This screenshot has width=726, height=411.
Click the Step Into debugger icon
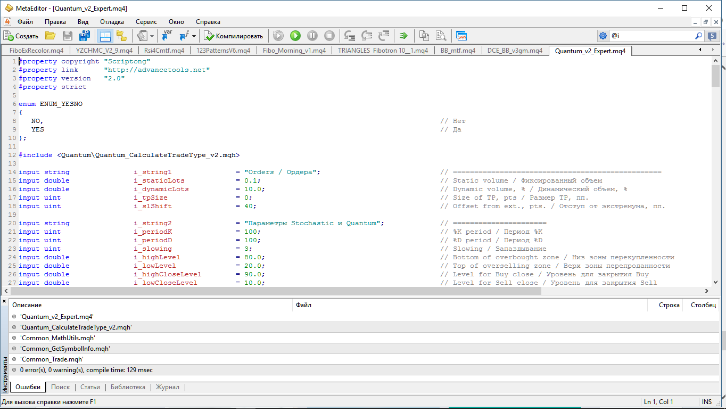pos(350,36)
